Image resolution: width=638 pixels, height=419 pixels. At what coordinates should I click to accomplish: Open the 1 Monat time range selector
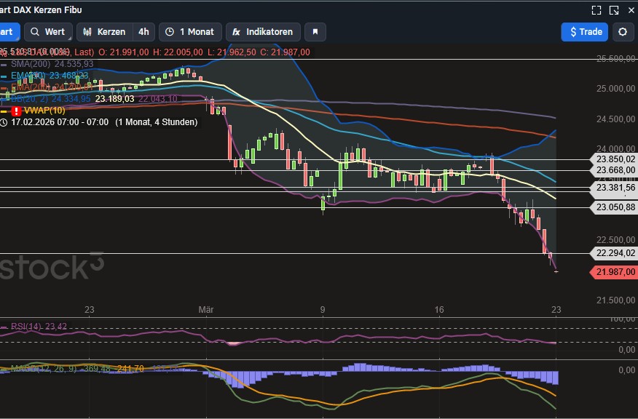[x=189, y=32]
